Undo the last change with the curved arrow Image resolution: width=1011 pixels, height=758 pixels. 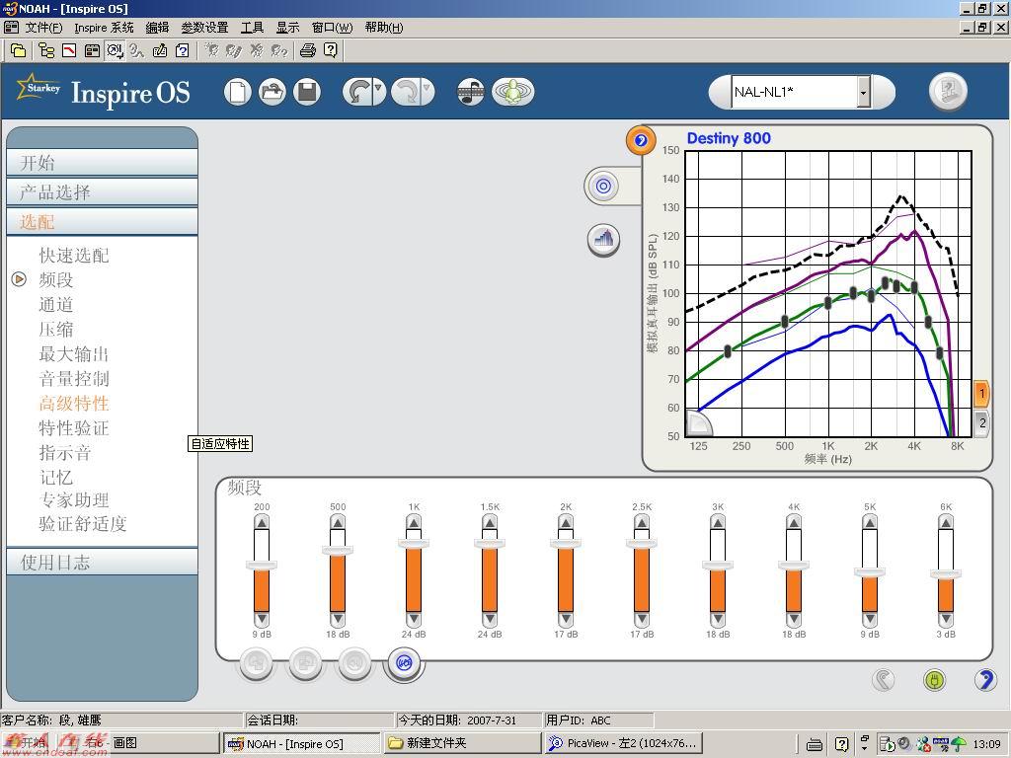click(357, 92)
